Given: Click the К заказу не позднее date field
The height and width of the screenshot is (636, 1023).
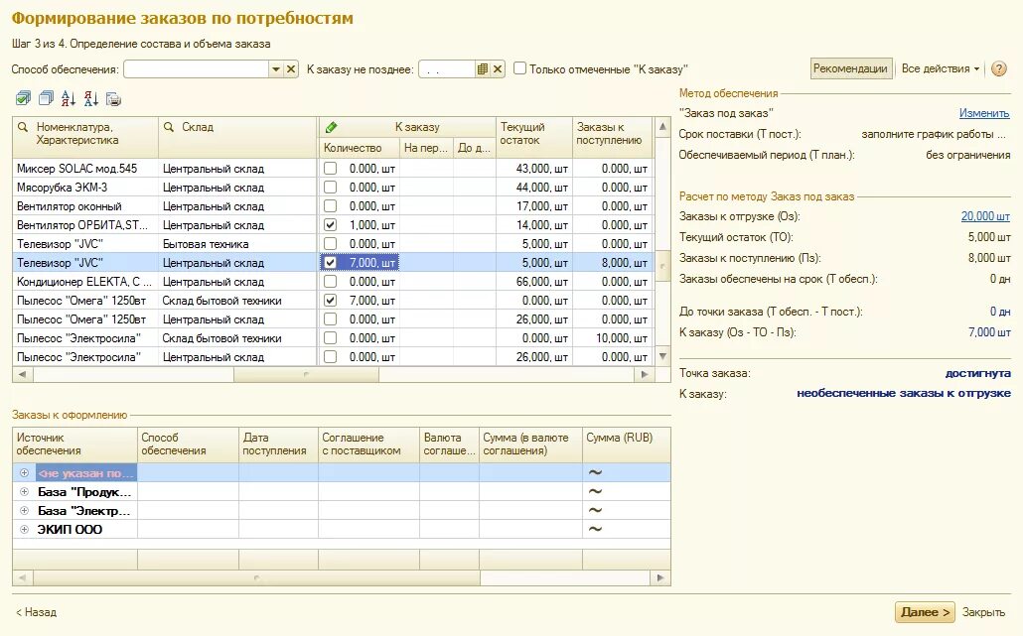Looking at the screenshot, I should coord(447,69).
